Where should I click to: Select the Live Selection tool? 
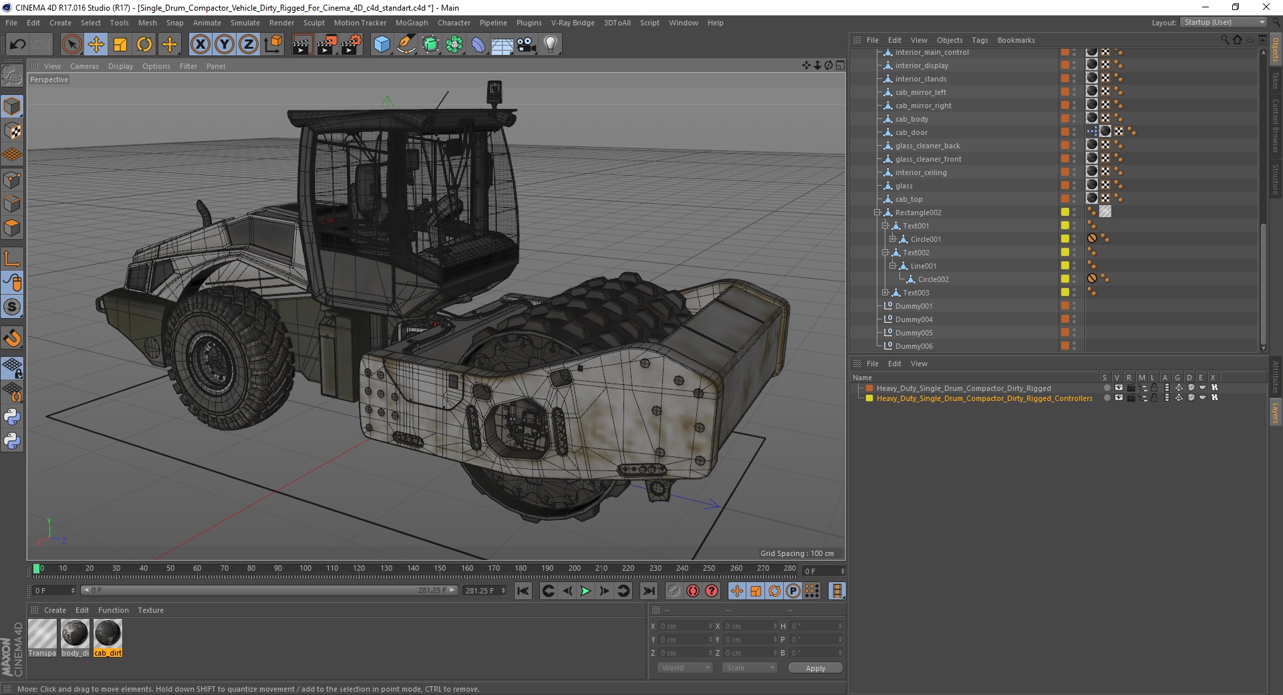click(72, 45)
